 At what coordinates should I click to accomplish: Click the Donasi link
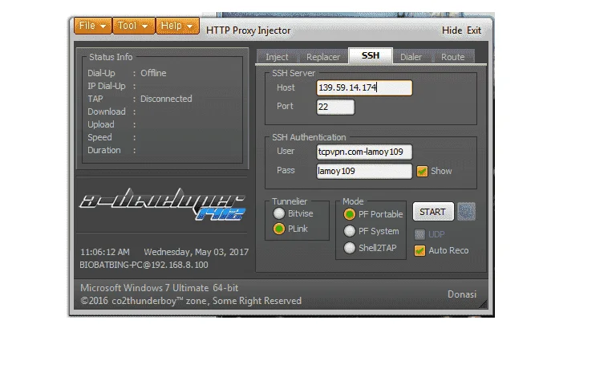462,294
